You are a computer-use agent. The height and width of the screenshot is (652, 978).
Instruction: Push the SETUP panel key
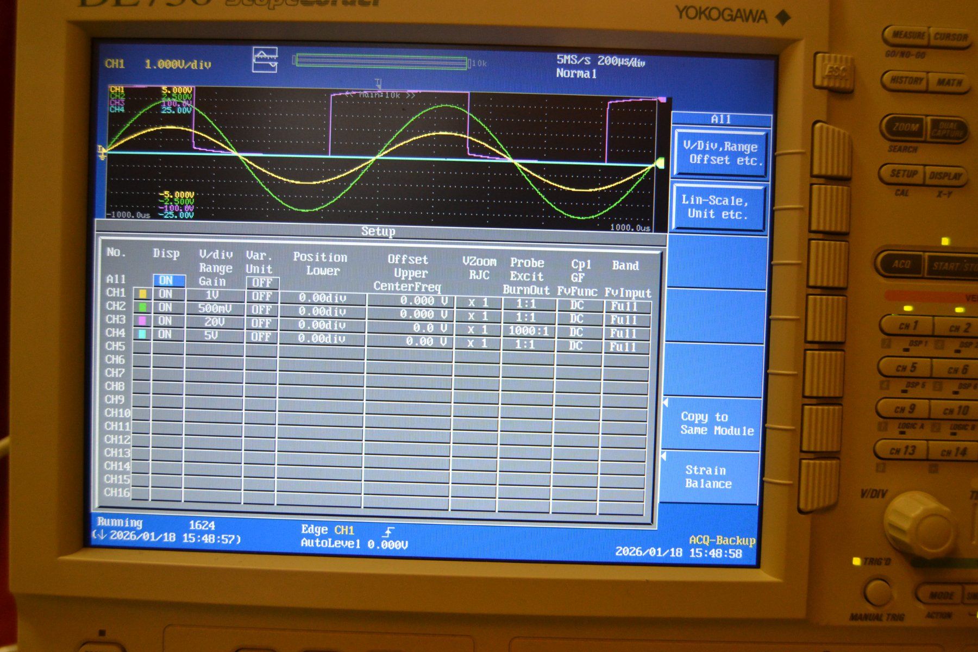(x=904, y=174)
